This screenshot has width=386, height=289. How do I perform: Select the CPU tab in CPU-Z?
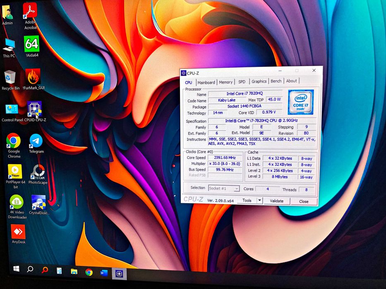tap(189, 83)
